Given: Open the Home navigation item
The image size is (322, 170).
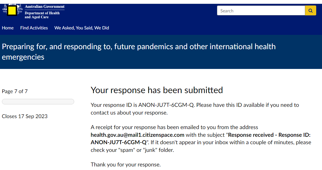Looking at the screenshot, I should click(8, 28).
